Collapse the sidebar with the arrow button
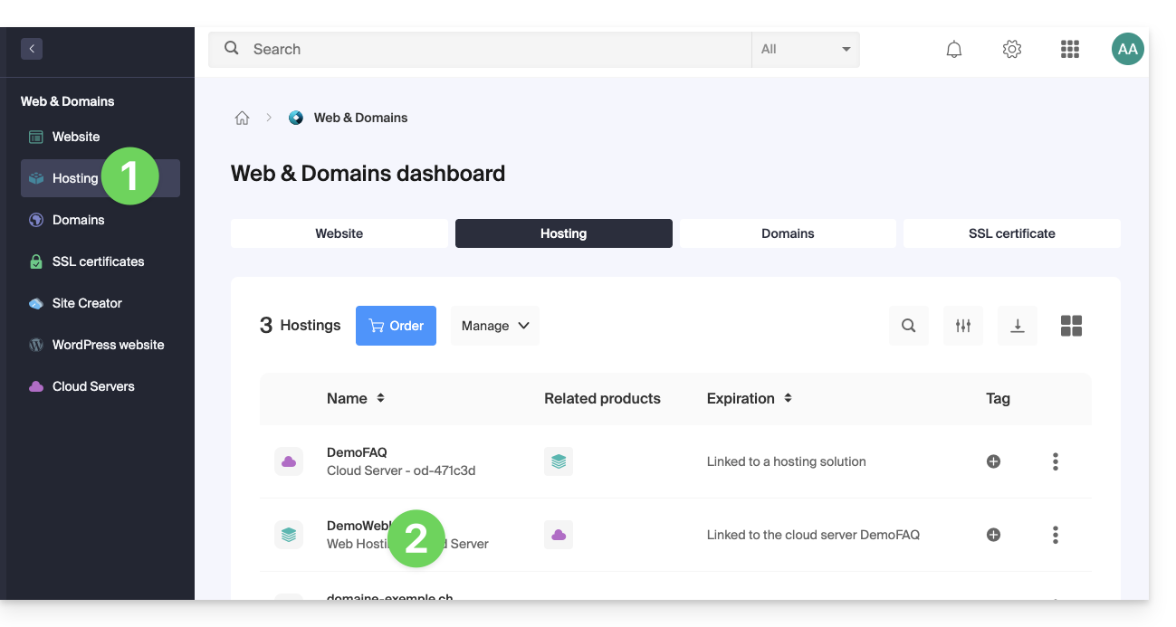This screenshot has width=1176, height=627. click(x=32, y=49)
